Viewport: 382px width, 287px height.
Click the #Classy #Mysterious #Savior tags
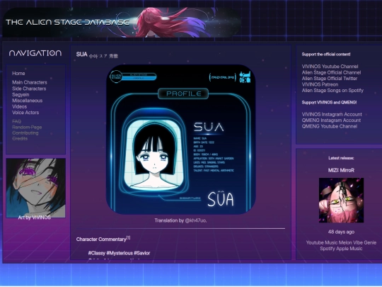(x=119, y=253)
